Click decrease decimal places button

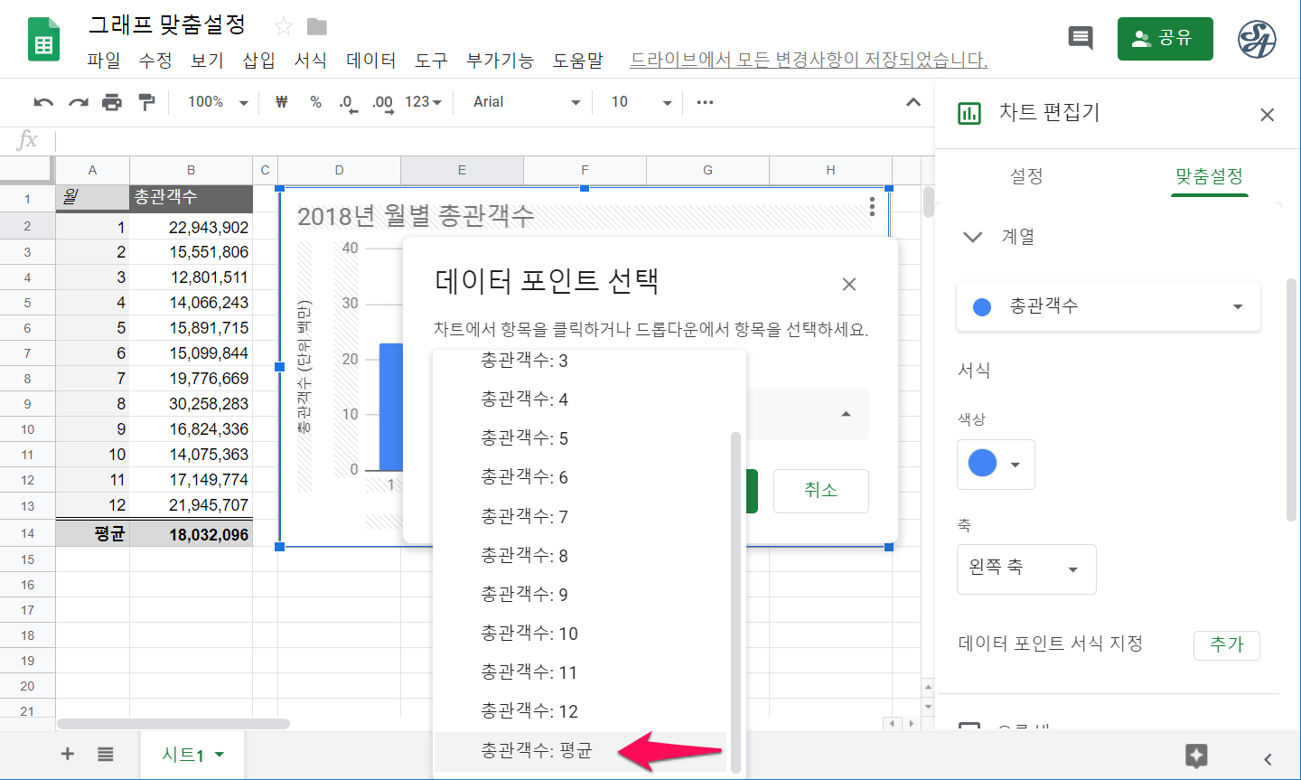tap(348, 103)
